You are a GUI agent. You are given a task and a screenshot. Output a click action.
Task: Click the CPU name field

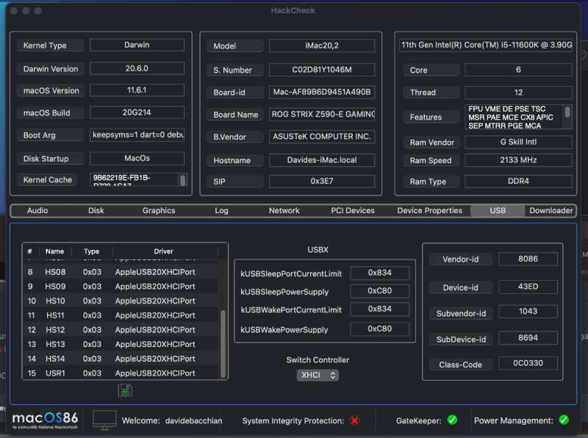(x=486, y=45)
